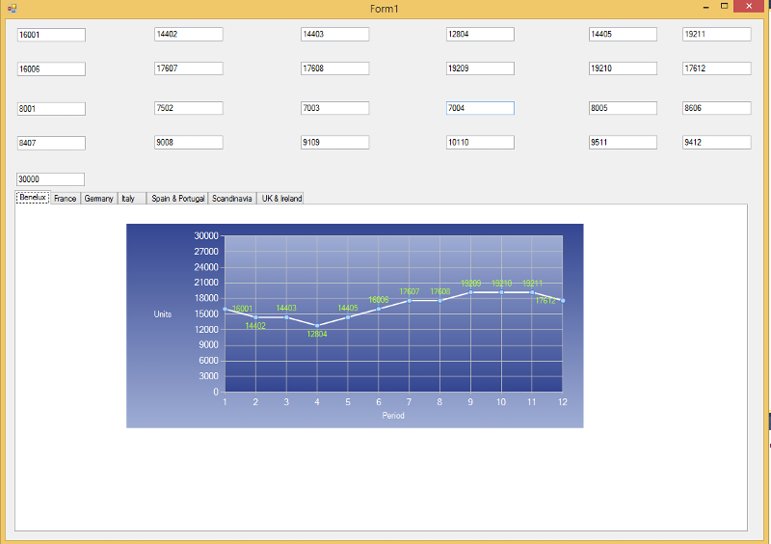Click the highlighted text box with 7004

[480, 108]
